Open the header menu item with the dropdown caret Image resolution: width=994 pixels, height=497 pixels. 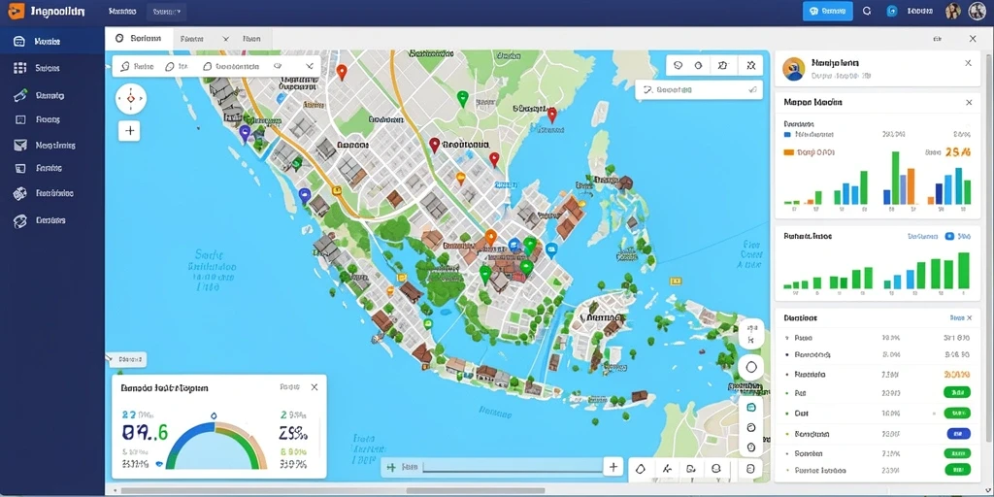[x=166, y=12]
